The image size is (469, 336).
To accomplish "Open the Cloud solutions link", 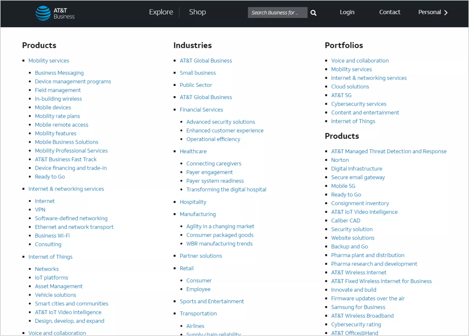I will click(350, 87).
